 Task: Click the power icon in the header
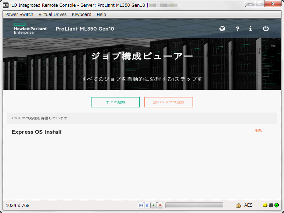click(266, 29)
